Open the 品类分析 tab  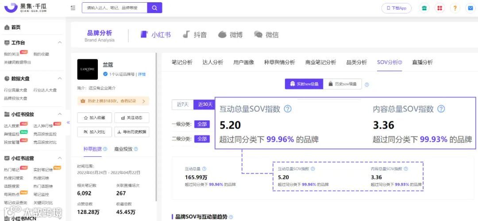tap(356, 62)
